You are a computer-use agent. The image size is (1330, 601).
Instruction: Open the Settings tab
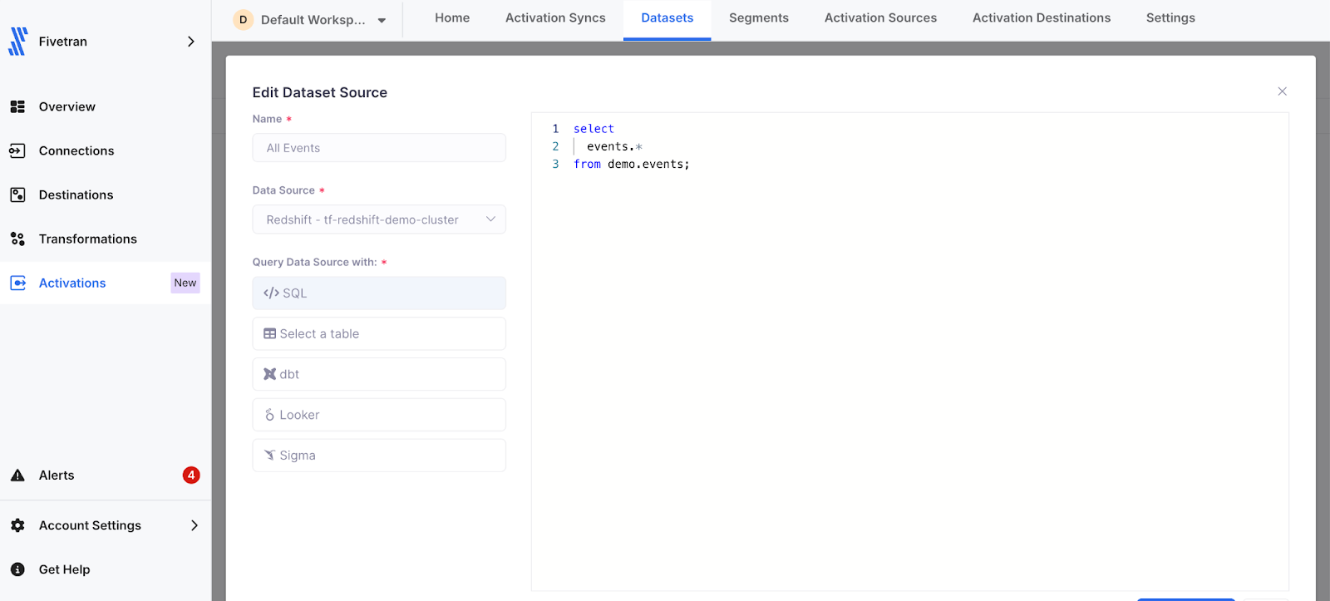(1170, 18)
